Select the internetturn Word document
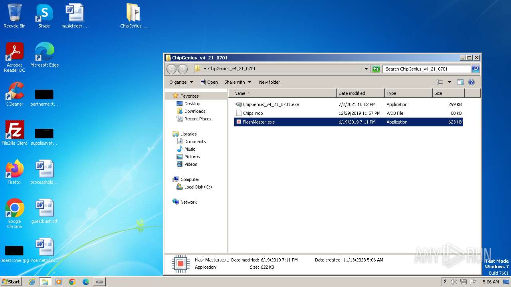This screenshot has height=287, width=511. (x=44, y=250)
